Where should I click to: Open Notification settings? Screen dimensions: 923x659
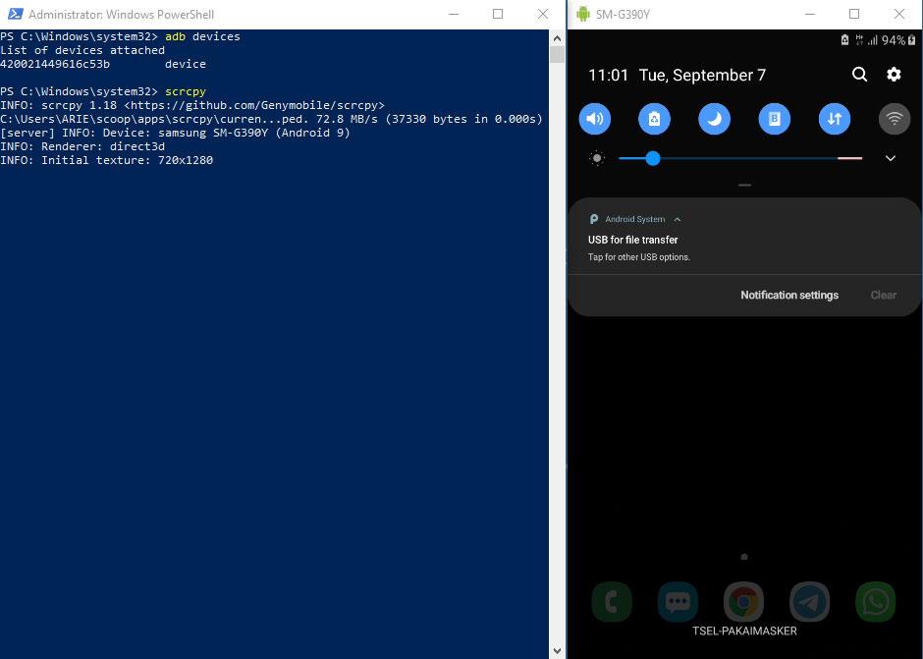[789, 295]
